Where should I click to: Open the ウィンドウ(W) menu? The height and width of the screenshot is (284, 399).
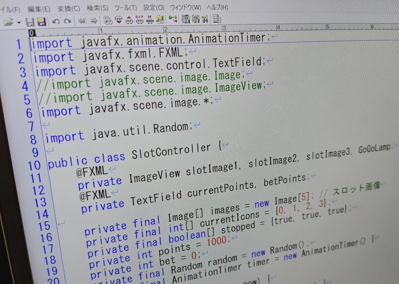point(186,7)
